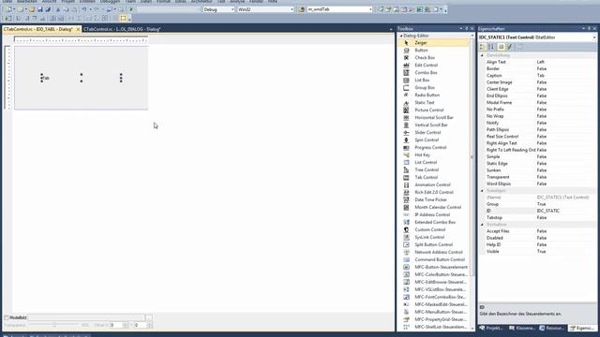This screenshot has height=337, width=600.
Task: Open the Klassenansicht panel tab
Action: coord(522,329)
